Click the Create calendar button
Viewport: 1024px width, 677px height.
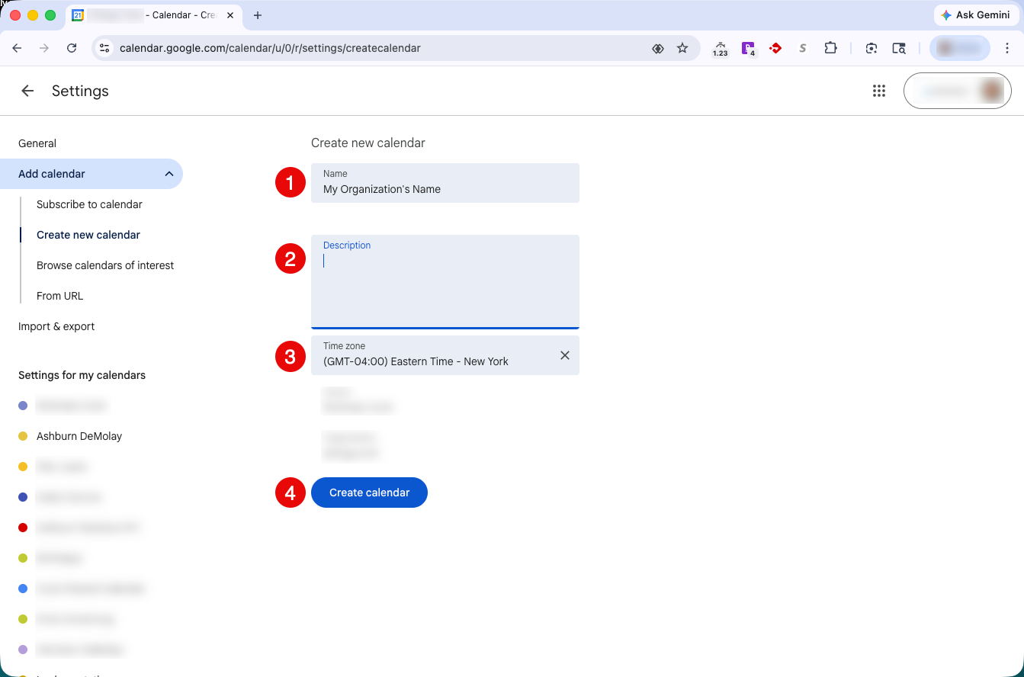tap(369, 493)
